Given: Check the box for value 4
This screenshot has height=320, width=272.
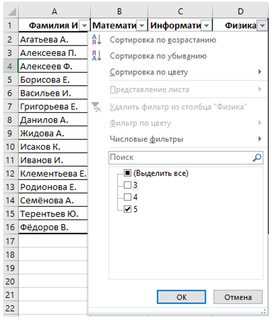Looking at the screenshot, I should click(127, 197).
